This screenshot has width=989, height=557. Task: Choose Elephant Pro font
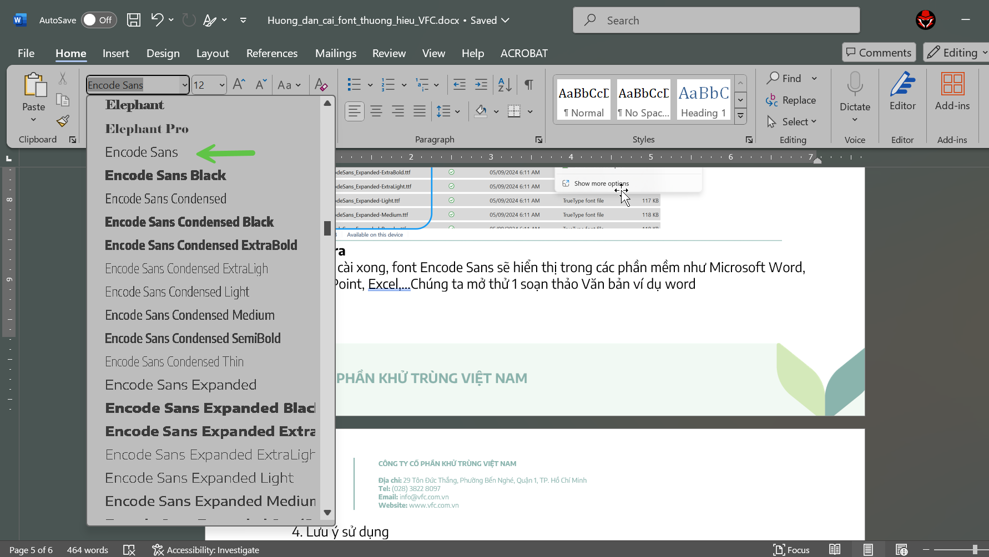[x=147, y=129]
